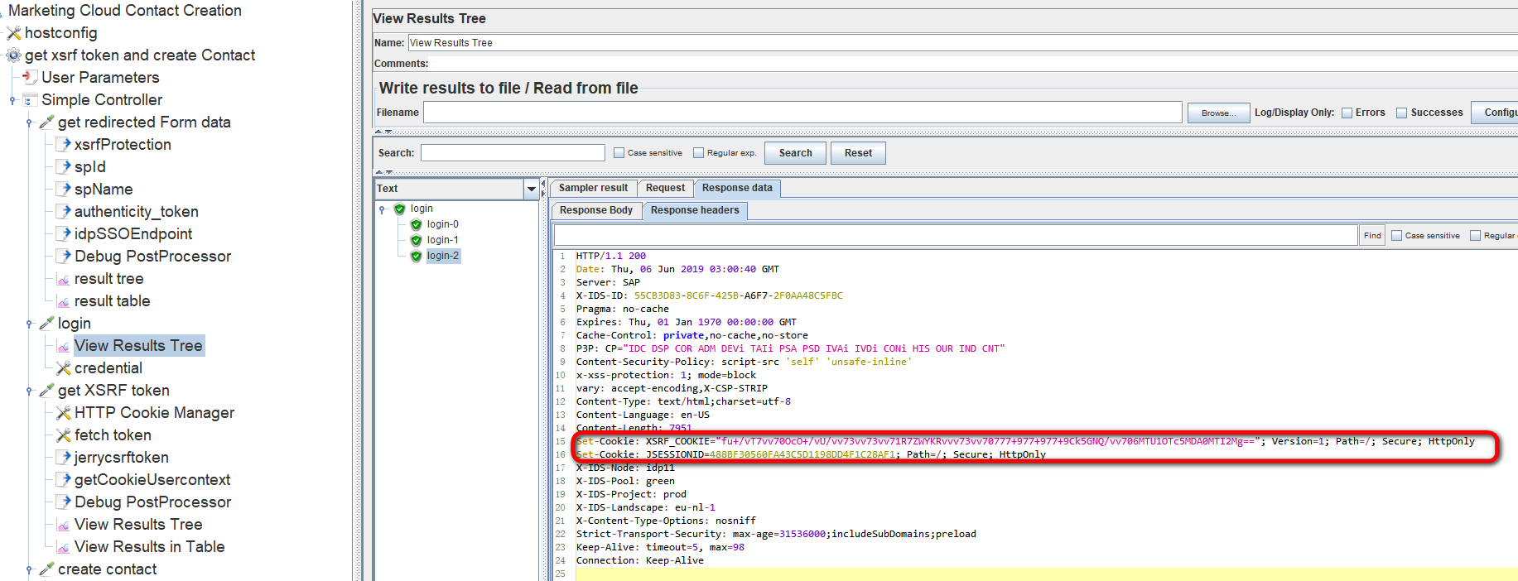Toggle the Errors checkbox
The image size is (1518, 581).
[1347, 113]
